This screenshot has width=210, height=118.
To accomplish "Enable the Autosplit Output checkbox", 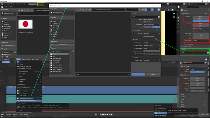I will coord(144,36).
